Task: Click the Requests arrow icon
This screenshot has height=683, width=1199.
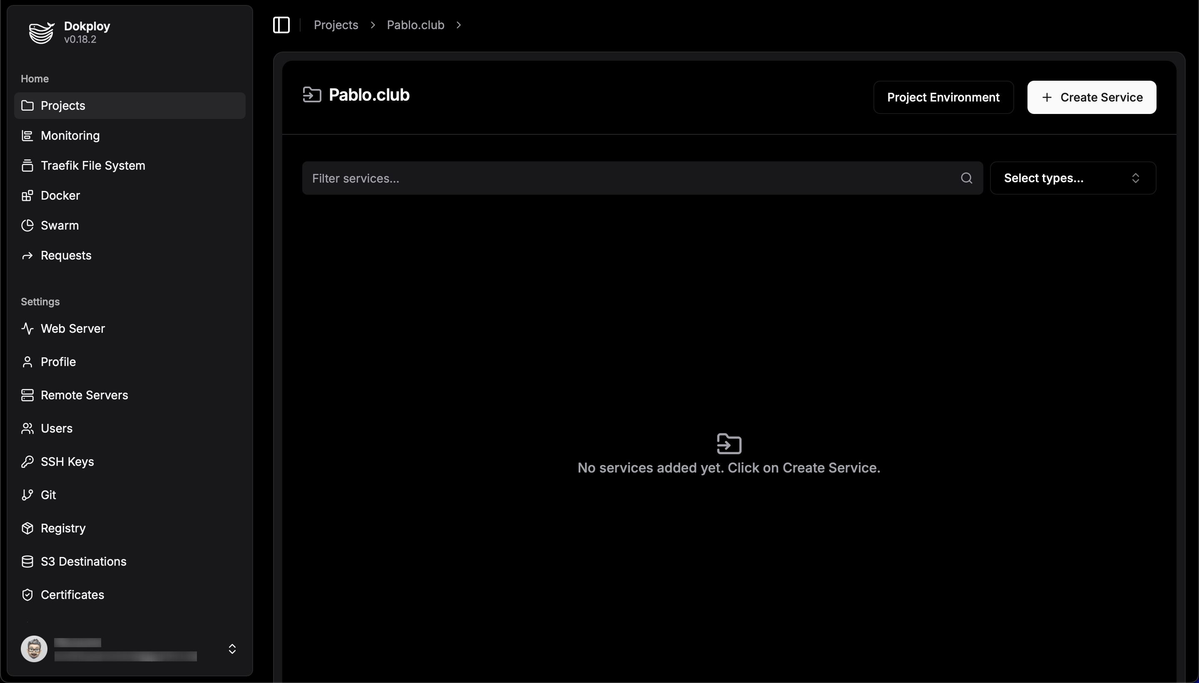Action: tap(27, 256)
